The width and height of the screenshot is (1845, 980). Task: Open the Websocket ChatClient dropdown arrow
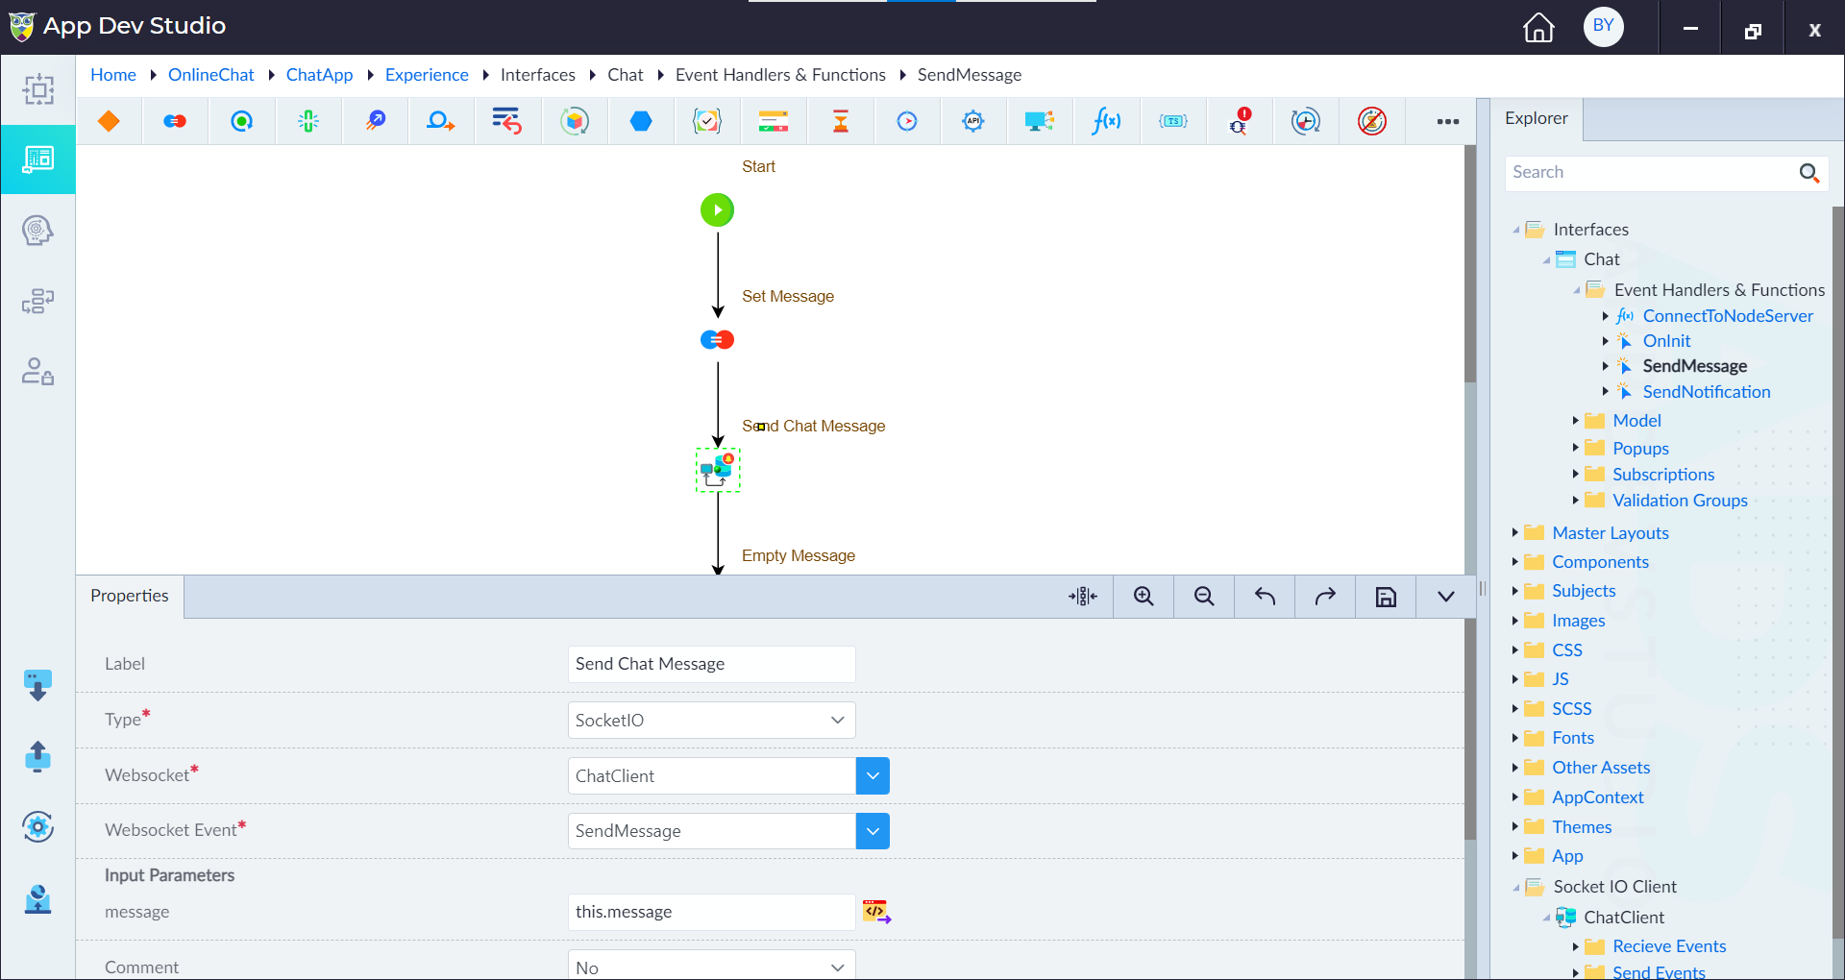click(x=873, y=775)
